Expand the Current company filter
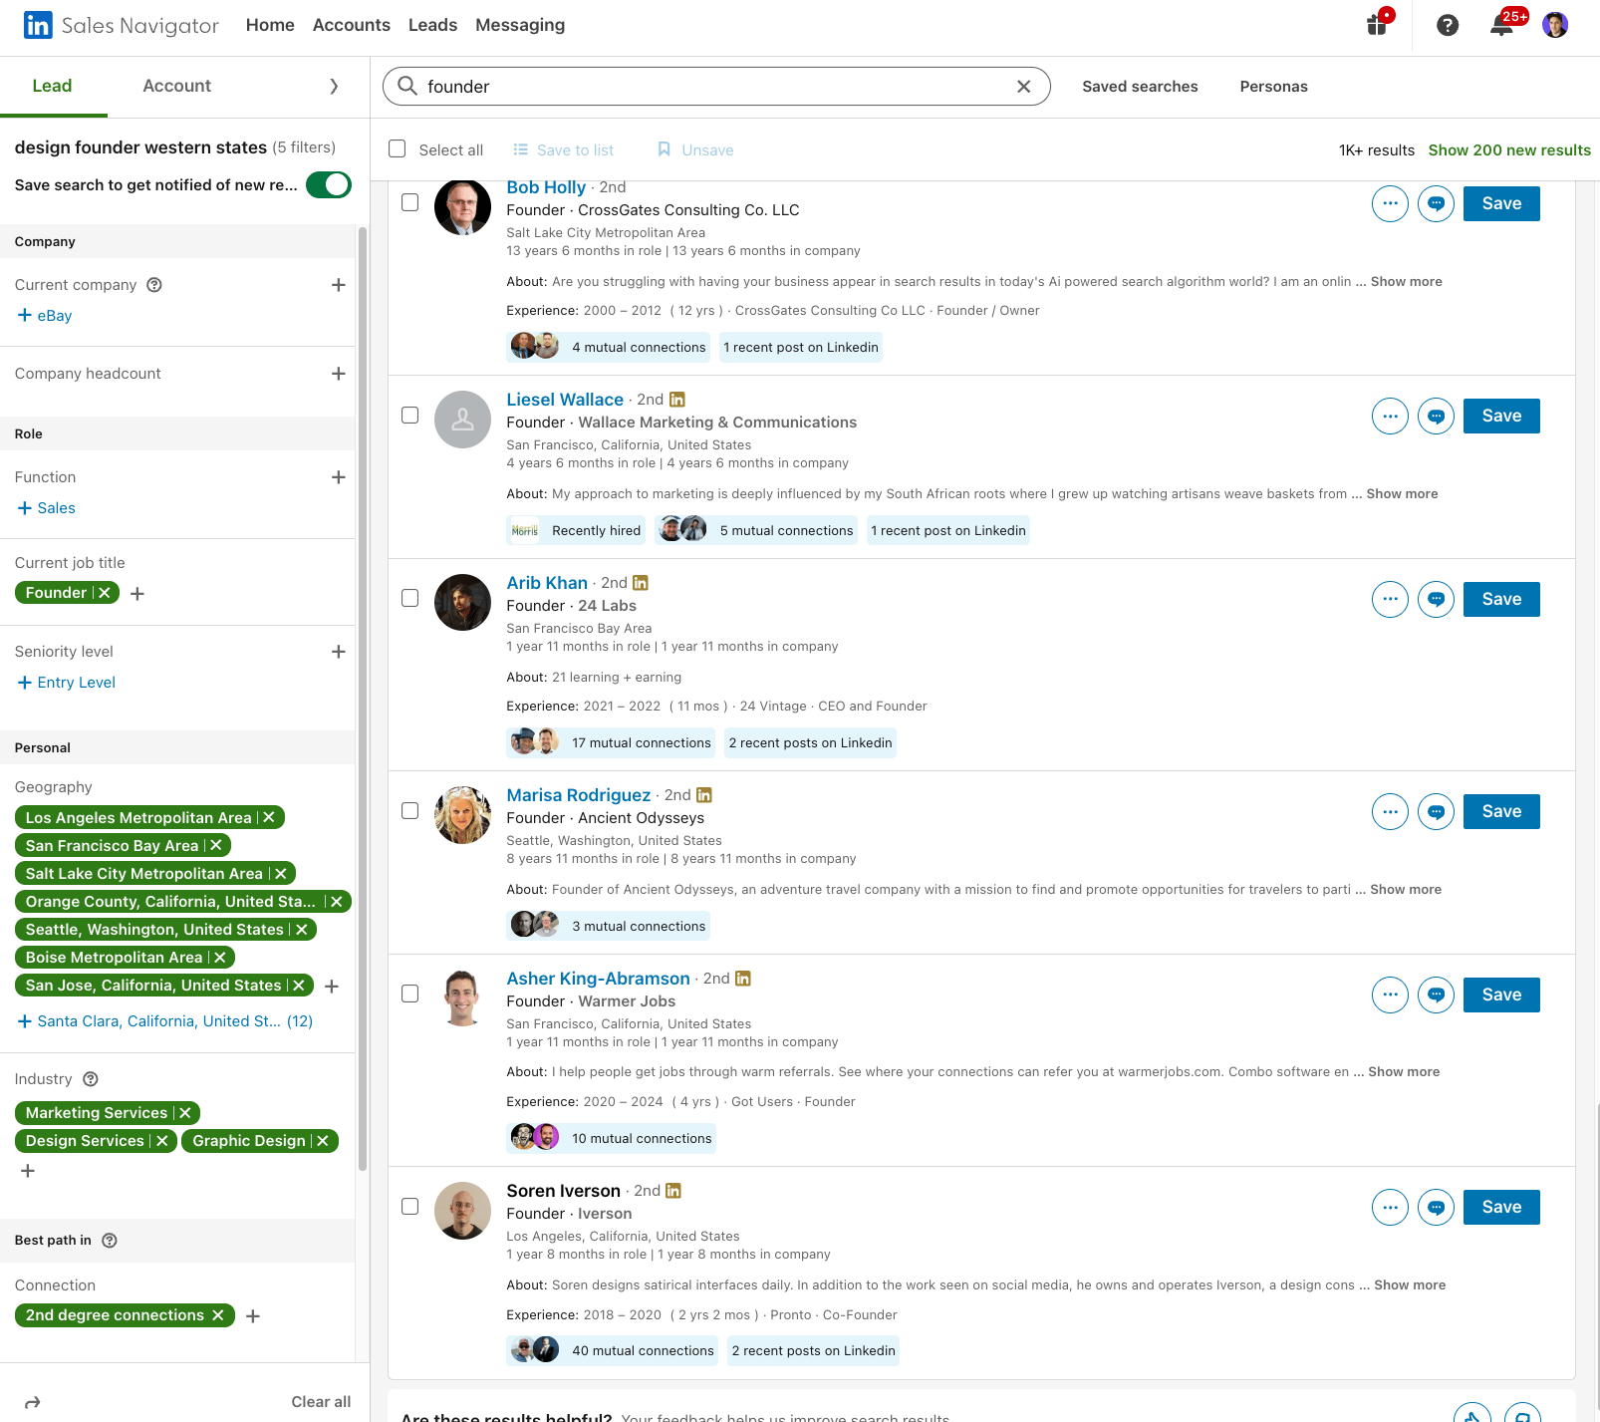Image resolution: width=1600 pixels, height=1422 pixels. [339, 285]
